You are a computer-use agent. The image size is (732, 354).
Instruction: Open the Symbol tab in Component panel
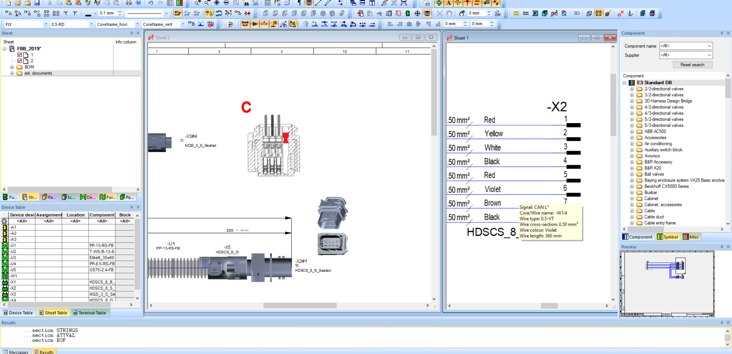(x=668, y=237)
